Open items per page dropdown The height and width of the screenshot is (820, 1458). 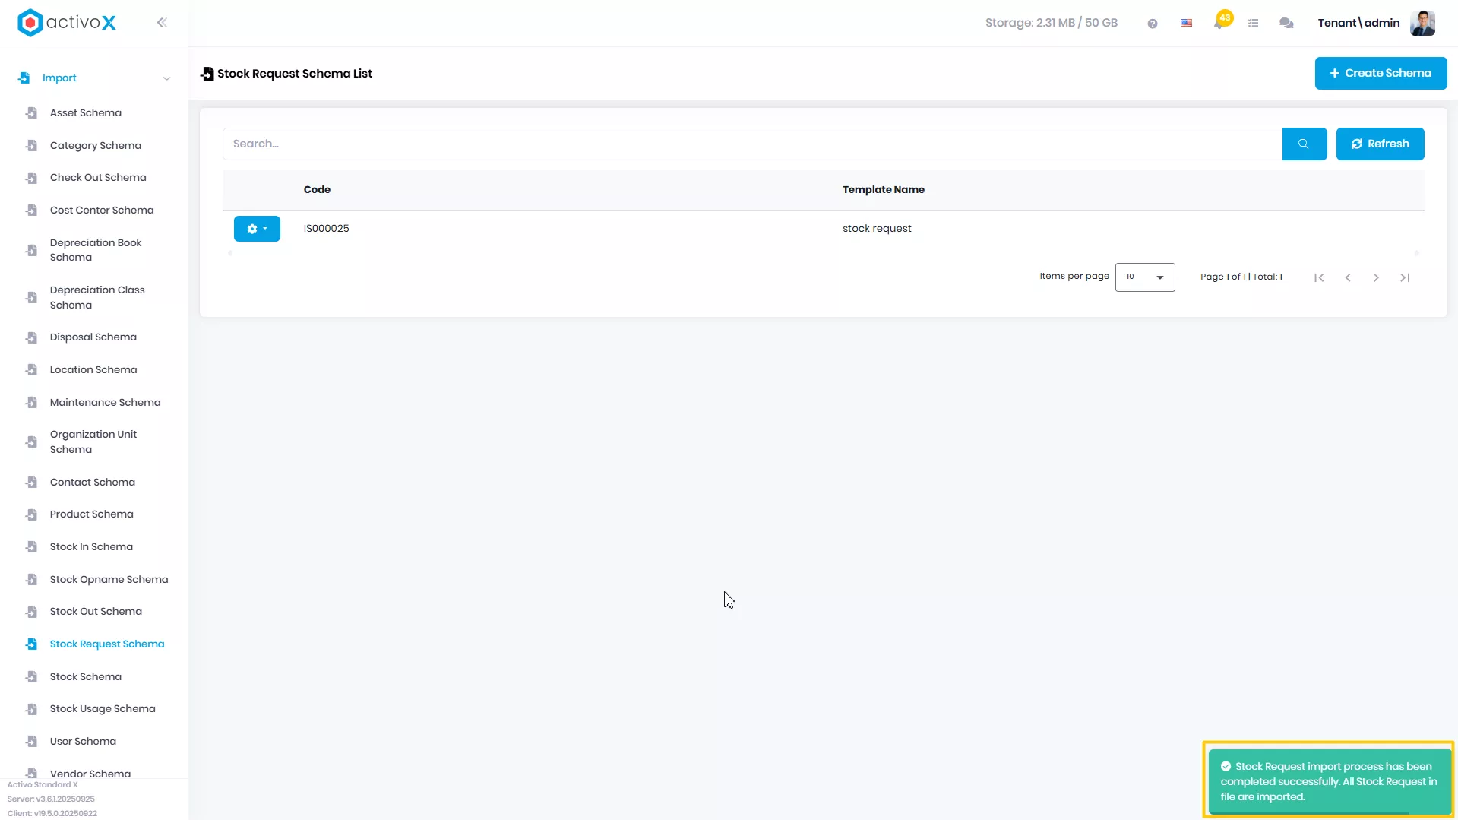click(1145, 277)
